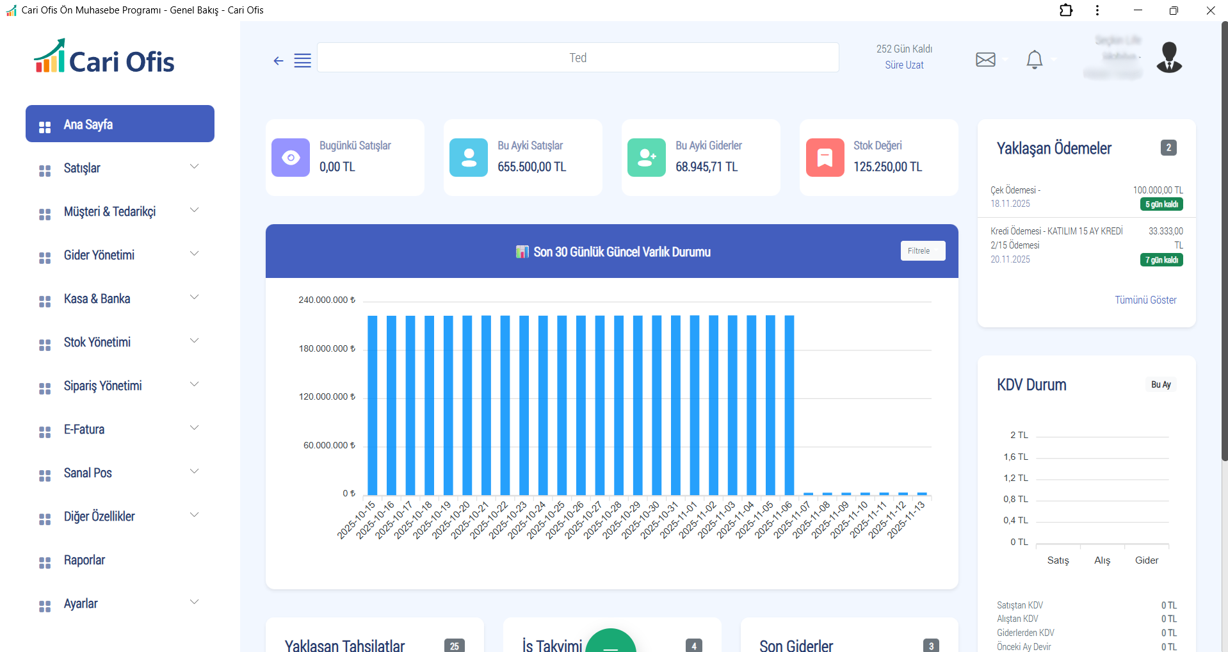Click the user profile avatar icon
The image size is (1228, 652).
pos(1169,56)
